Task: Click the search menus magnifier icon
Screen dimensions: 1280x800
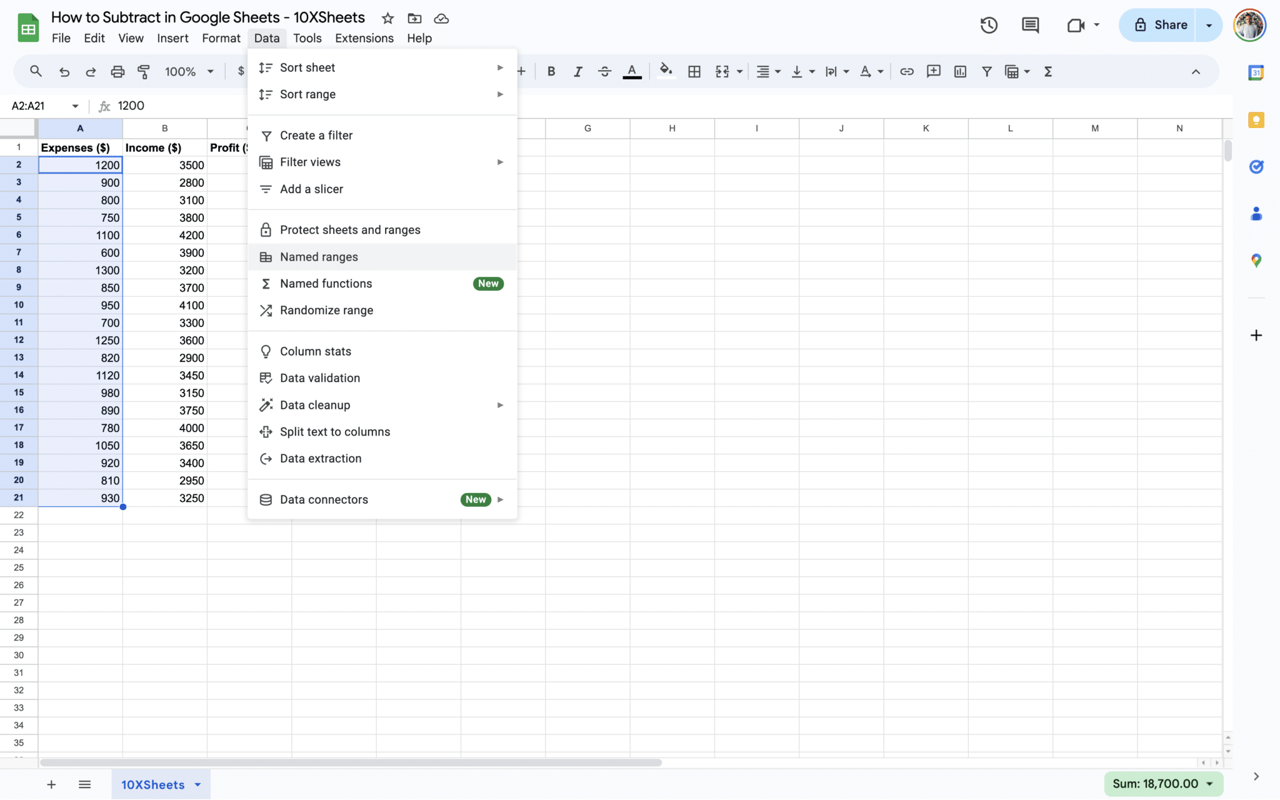Action: click(x=36, y=71)
